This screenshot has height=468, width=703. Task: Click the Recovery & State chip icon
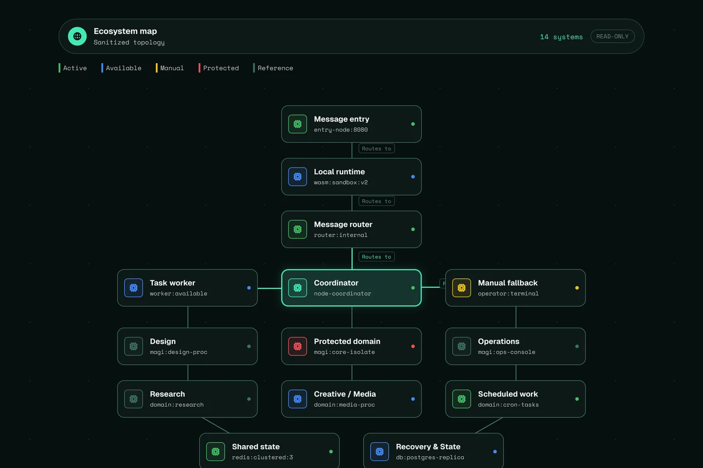(379, 451)
